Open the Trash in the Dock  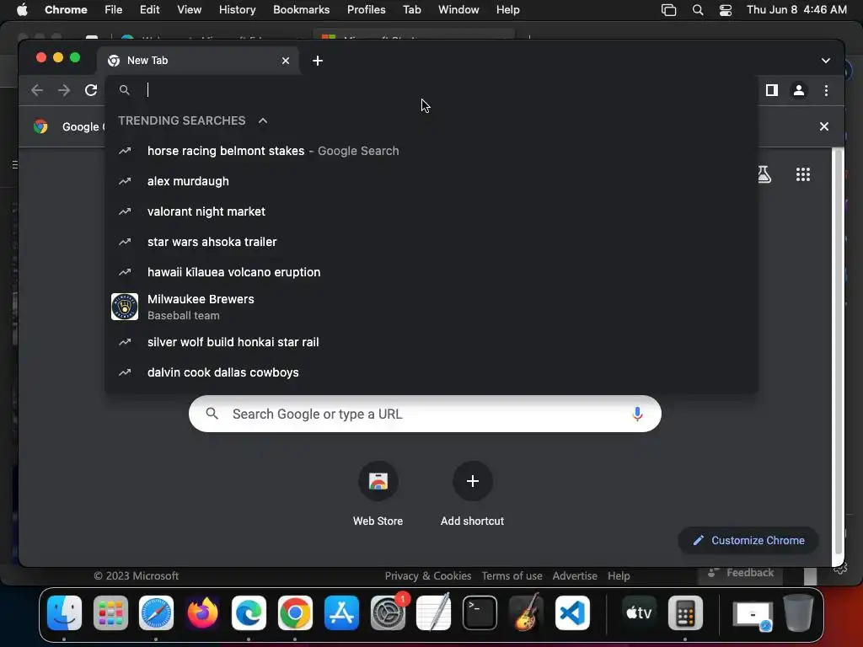tap(798, 613)
